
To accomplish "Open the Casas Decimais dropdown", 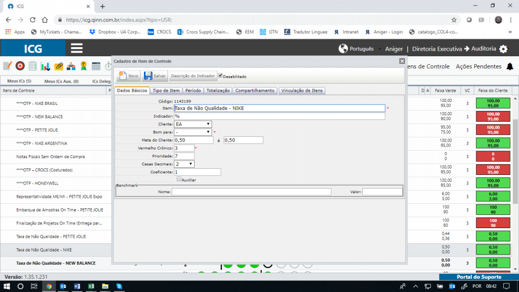I will (184, 164).
